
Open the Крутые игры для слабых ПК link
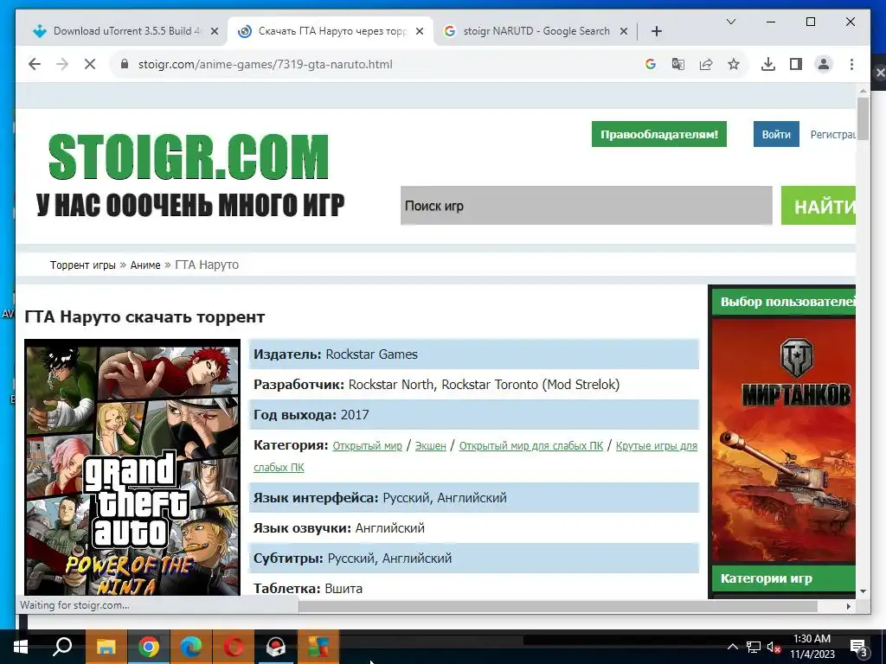[x=656, y=446]
